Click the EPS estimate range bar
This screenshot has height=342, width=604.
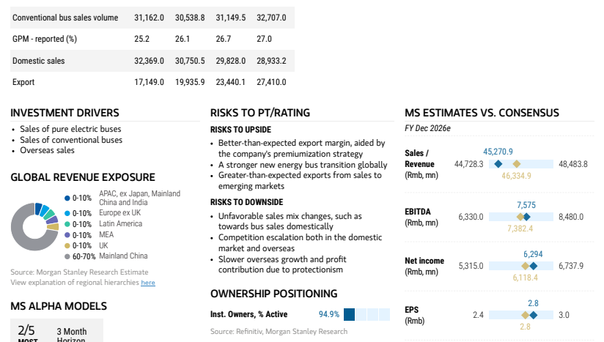pyautogui.click(x=520, y=315)
